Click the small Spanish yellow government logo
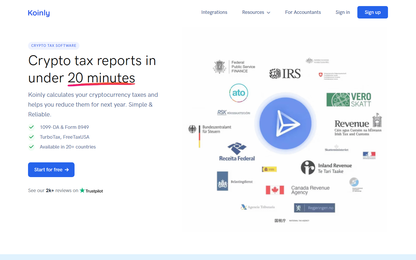Screen dimensions: 416x260 (269, 169)
